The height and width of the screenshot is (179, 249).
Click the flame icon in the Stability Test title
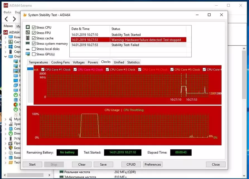tap(25, 15)
